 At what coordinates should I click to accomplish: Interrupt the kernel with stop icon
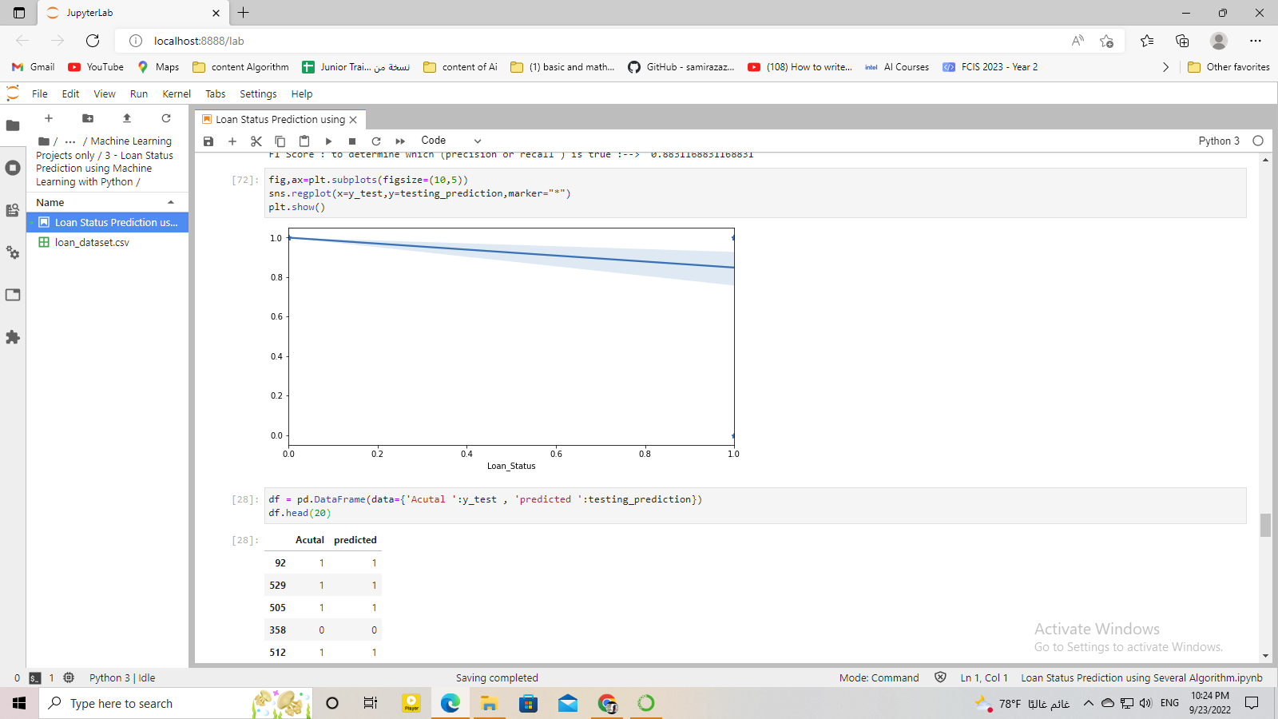351,141
